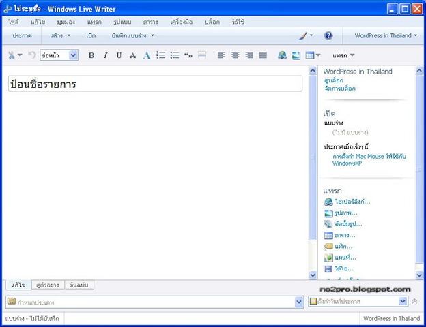
Task: Open the font color A icon
Action: [147, 55]
